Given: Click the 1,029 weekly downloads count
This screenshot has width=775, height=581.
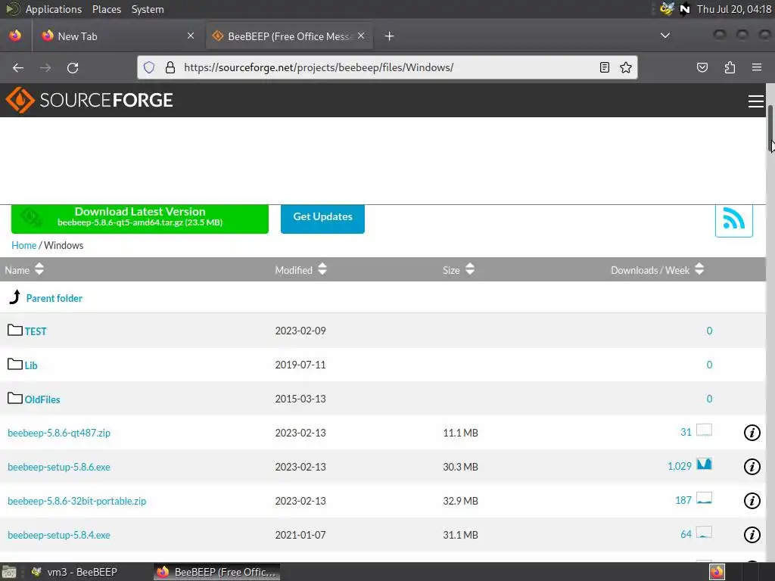Looking at the screenshot, I should pos(679,466).
